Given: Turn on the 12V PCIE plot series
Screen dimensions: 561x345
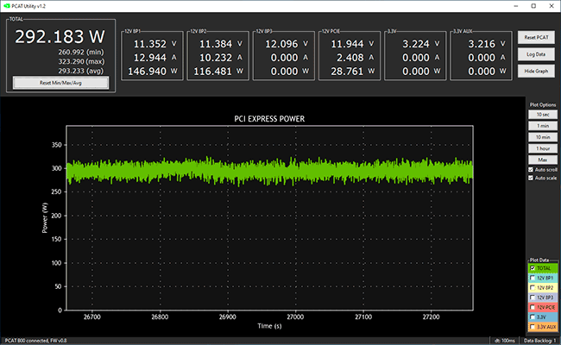Looking at the screenshot, I should pos(533,307).
